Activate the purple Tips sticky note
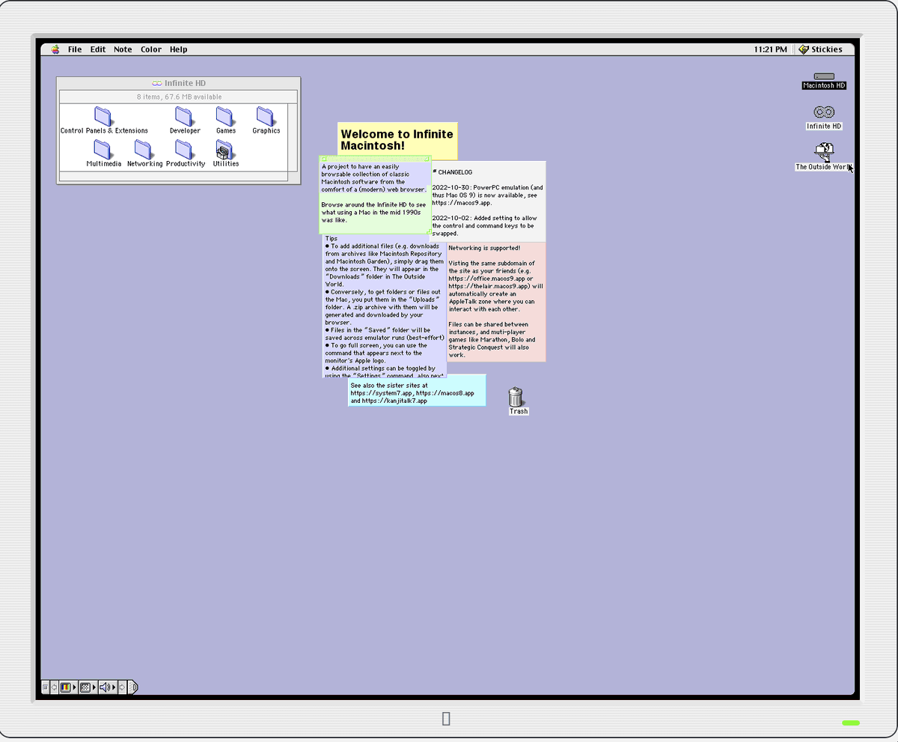The width and height of the screenshot is (898, 742). pyautogui.click(x=384, y=305)
